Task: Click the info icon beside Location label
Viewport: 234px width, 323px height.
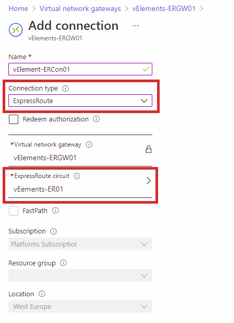Action: (x=42, y=294)
